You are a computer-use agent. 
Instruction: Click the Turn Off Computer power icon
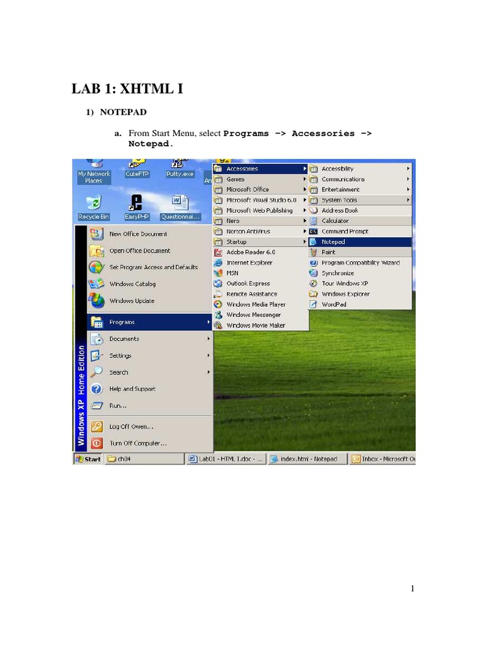97,444
